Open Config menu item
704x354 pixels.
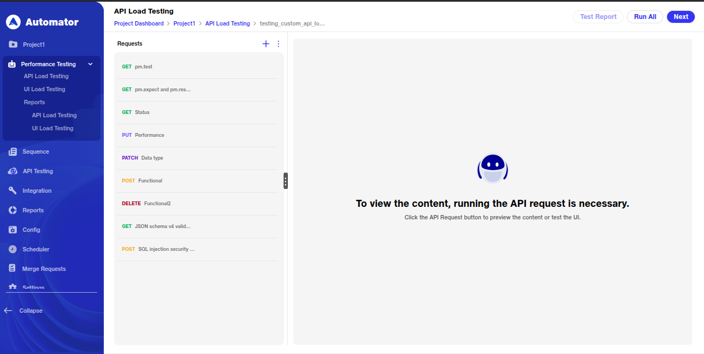click(x=32, y=230)
